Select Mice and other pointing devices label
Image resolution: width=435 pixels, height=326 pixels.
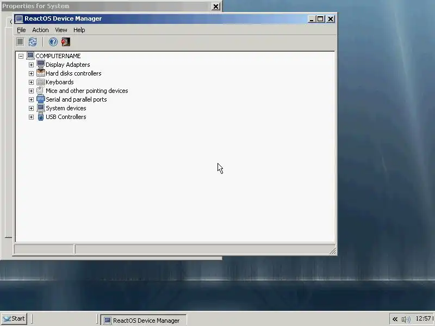coord(87,91)
